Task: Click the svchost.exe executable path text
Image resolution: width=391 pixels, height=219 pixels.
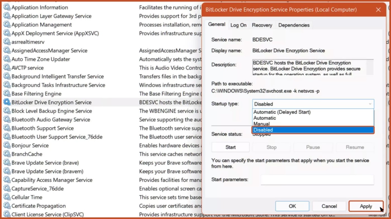Action: click(266, 91)
